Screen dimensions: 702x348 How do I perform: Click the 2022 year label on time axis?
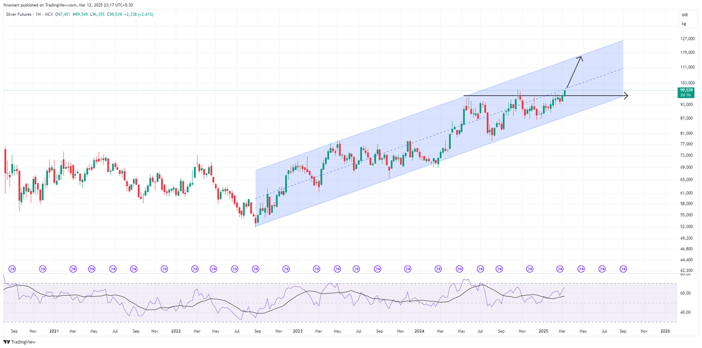coord(175,331)
